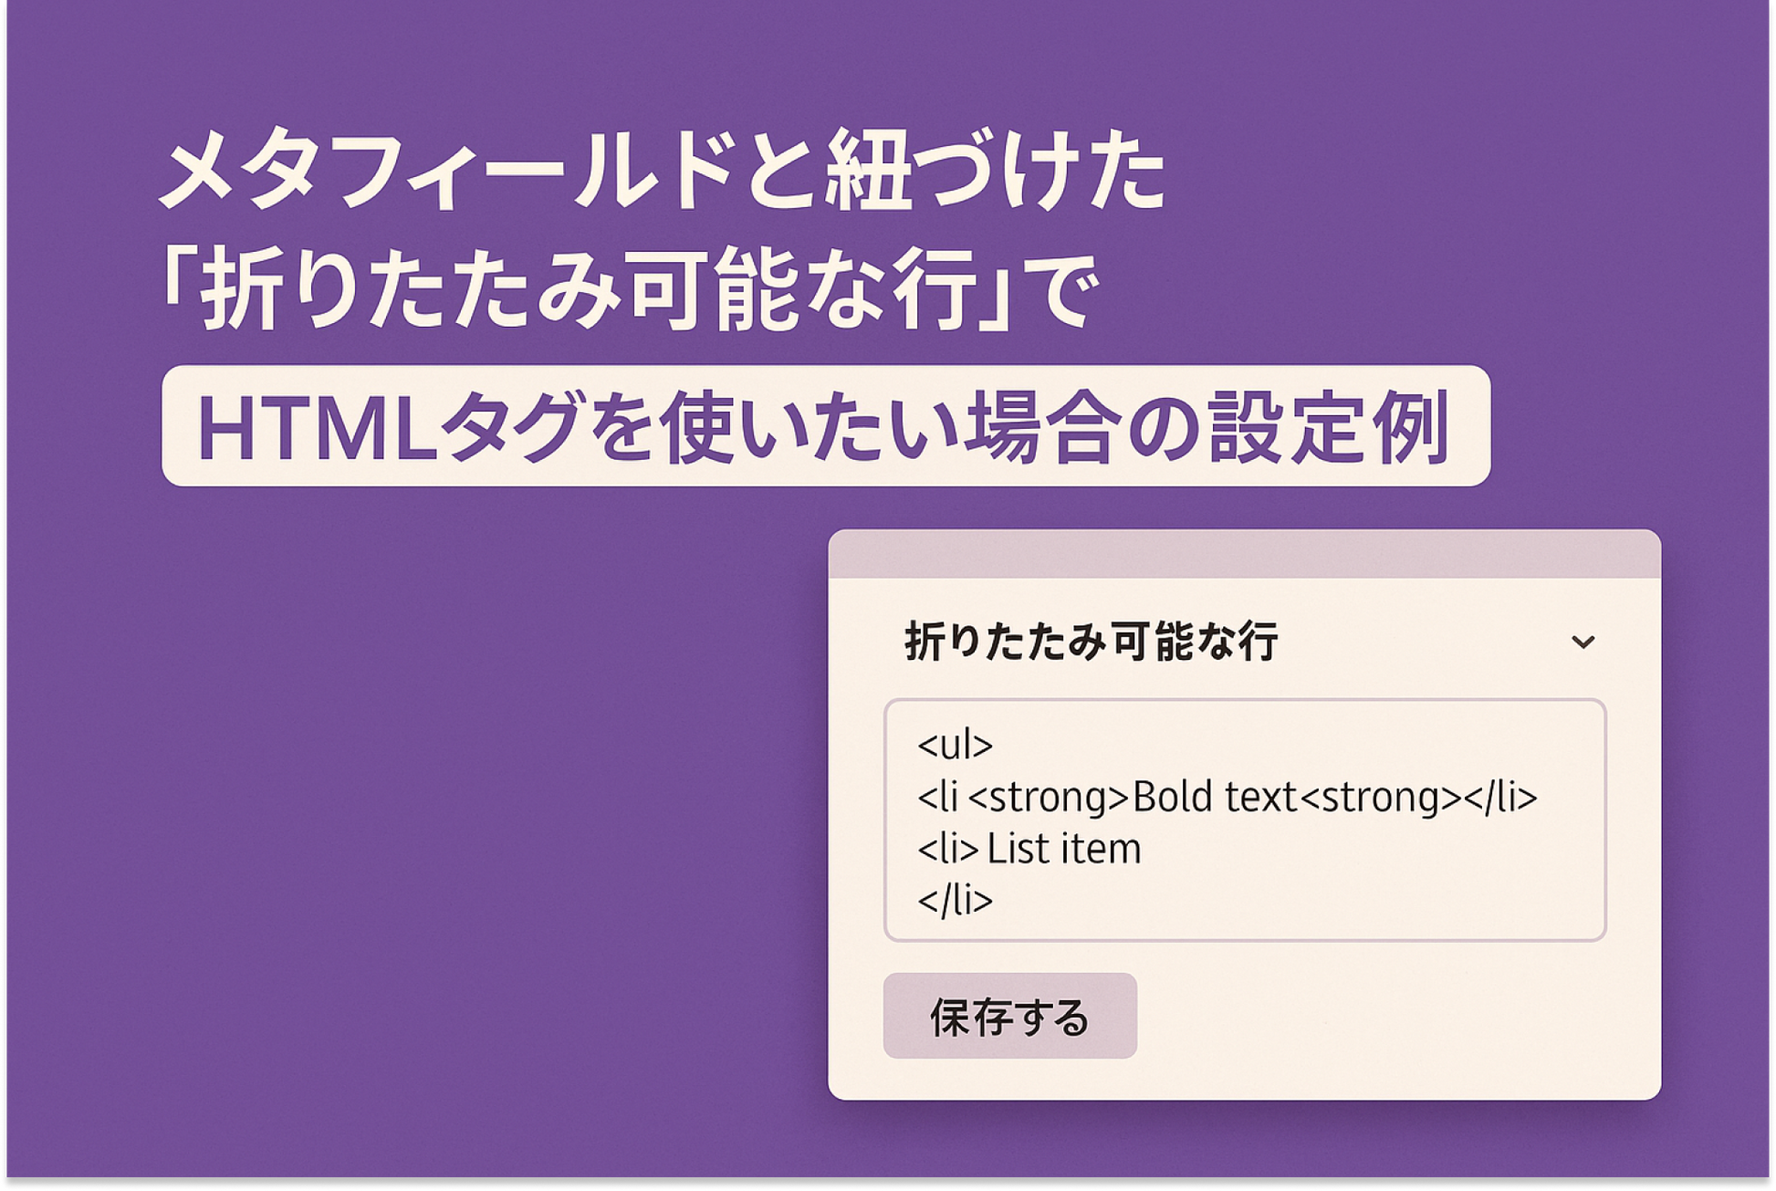Image resolution: width=1776 pixels, height=1191 pixels.
Task: Click the card's top header strip
Action: 1244,554
